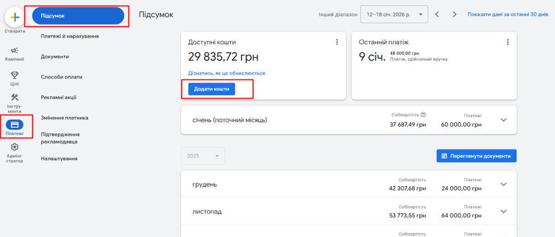Click the 48 000,00 грн payment amount
The height and width of the screenshot is (237, 555).
click(404, 53)
